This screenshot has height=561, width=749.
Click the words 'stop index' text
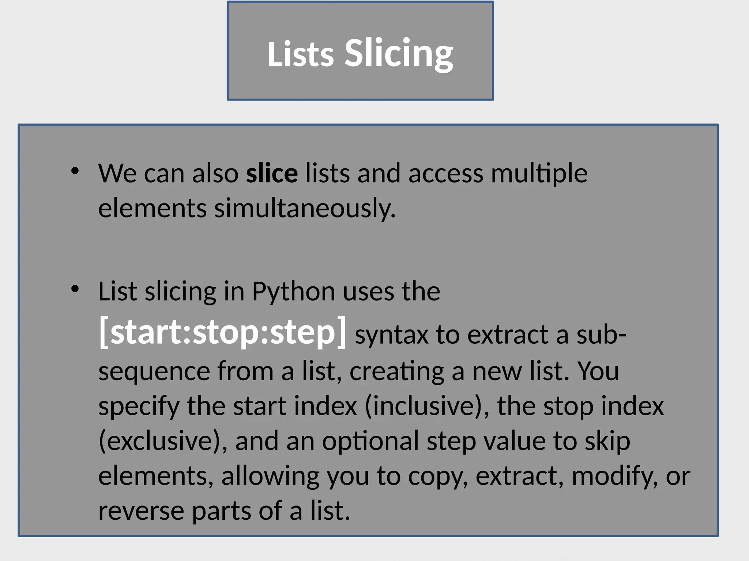point(603,406)
